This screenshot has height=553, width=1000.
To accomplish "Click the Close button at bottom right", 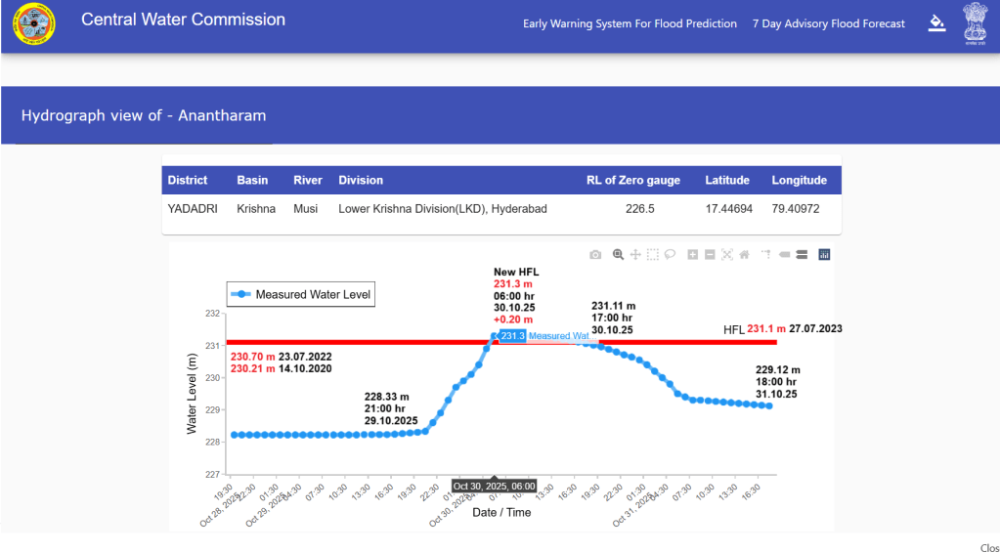I will tap(988, 548).
